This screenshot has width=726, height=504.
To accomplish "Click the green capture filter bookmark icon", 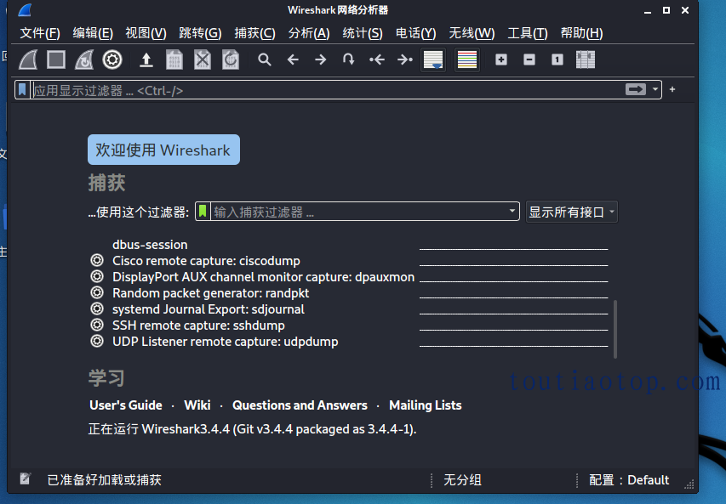I will [203, 212].
